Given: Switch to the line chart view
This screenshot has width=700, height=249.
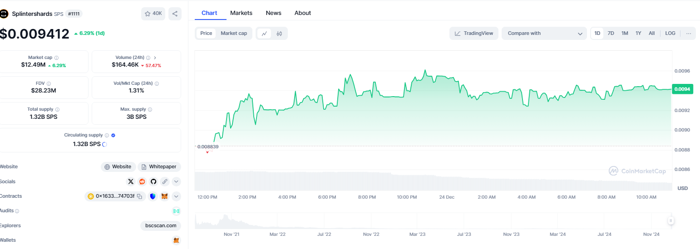Looking at the screenshot, I should click(264, 33).
